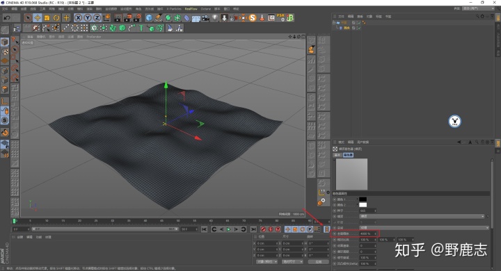Toggle Position keyframe recording

point(287,229)
